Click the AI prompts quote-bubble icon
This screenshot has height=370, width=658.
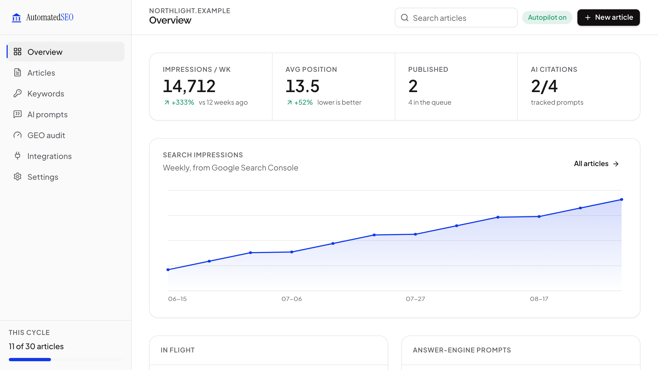click(18, 114)
